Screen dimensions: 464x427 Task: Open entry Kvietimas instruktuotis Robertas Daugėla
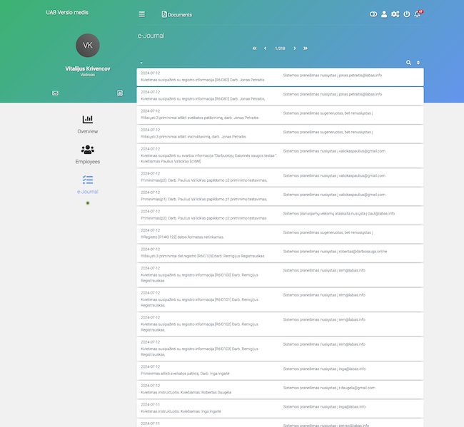[x=280, y=389]
